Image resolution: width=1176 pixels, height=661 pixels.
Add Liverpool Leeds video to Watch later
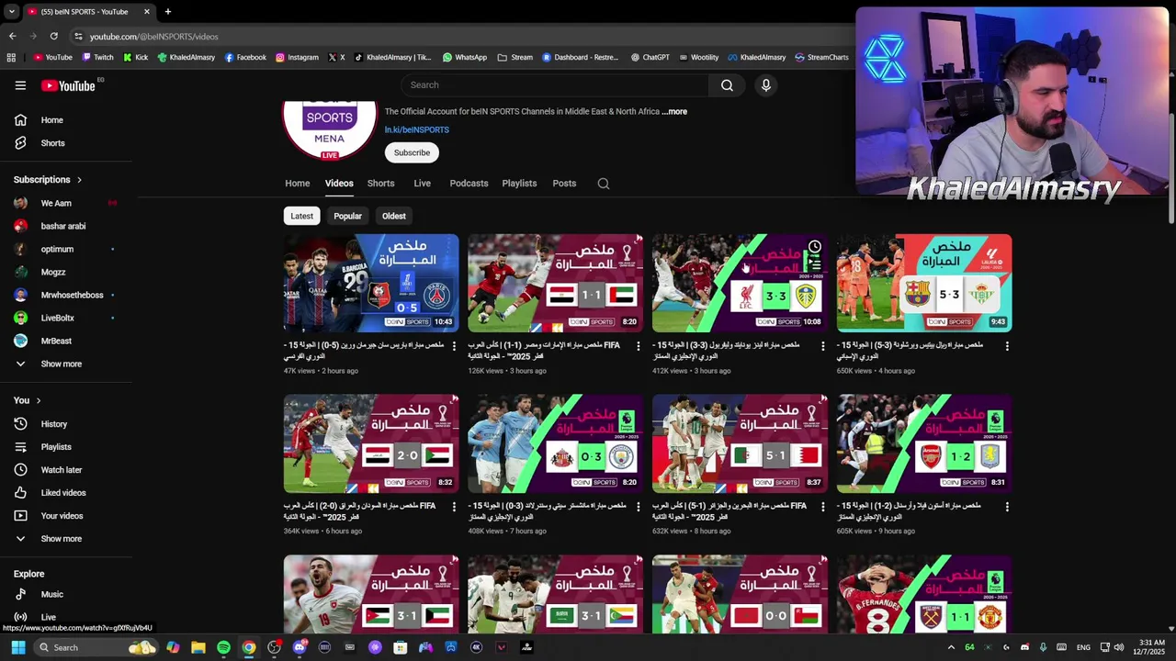[814, 247]
